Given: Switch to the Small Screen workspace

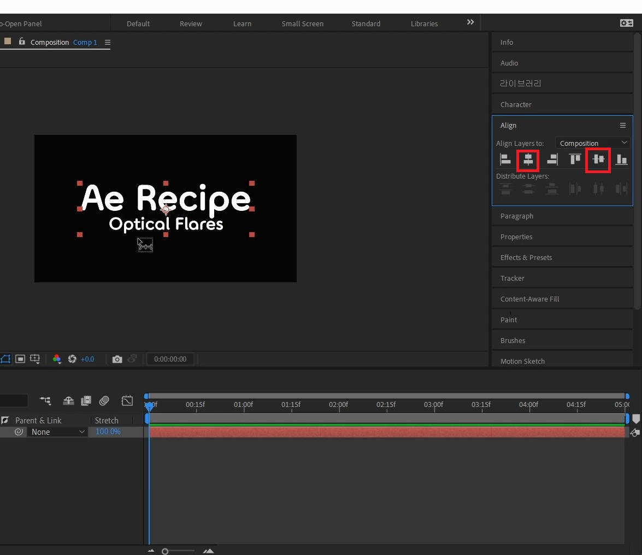Looking at the screenshot, I should coord(303,23).
